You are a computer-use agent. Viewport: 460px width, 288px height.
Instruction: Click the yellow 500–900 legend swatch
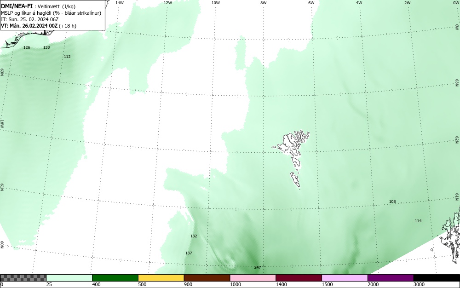click(161, 278)
